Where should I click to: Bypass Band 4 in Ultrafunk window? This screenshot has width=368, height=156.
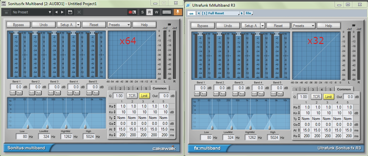point(261,94)
